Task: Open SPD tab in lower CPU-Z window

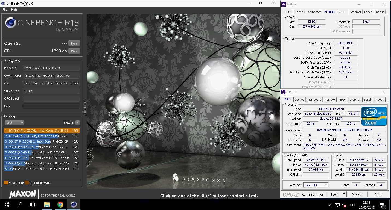Action: pyautogui.click(x=342, y=100)
